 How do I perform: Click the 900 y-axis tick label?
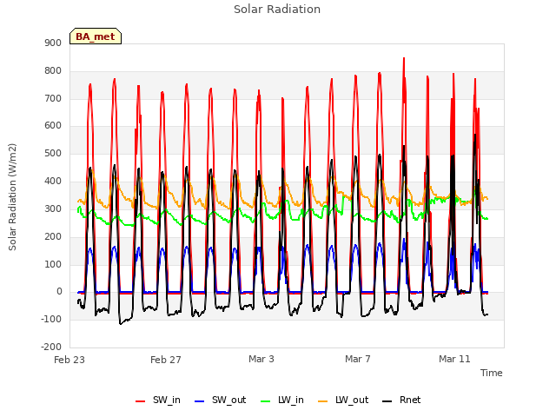click(53, 43)
